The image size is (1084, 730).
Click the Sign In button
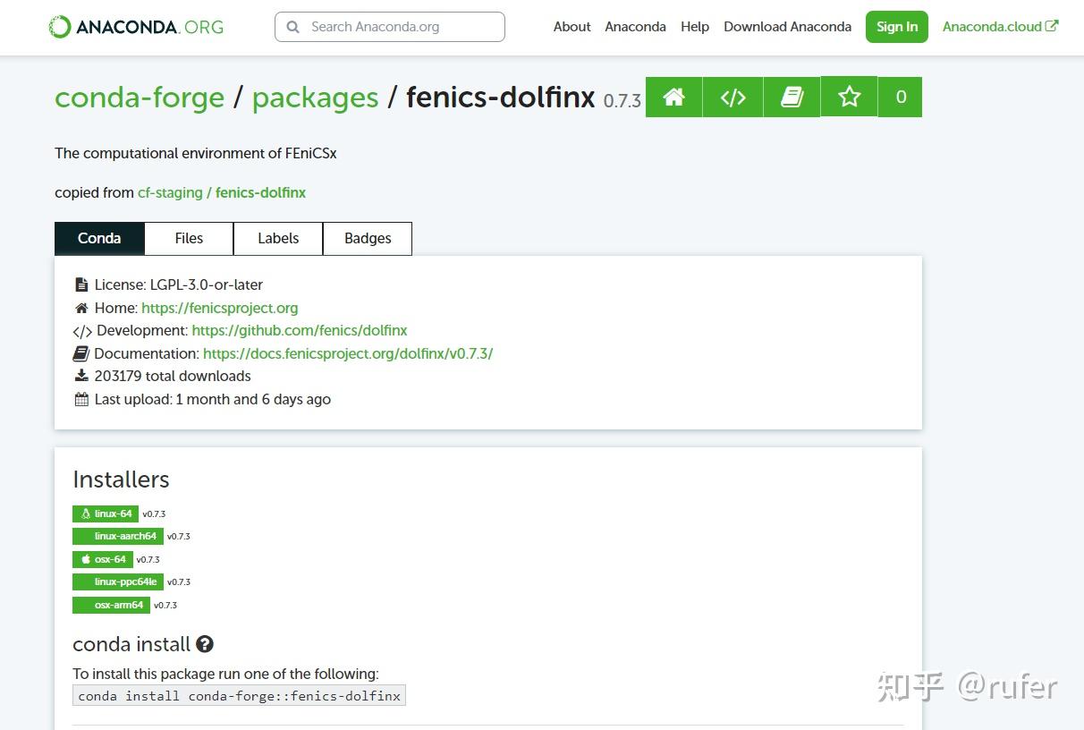click(x=896, y=27)
